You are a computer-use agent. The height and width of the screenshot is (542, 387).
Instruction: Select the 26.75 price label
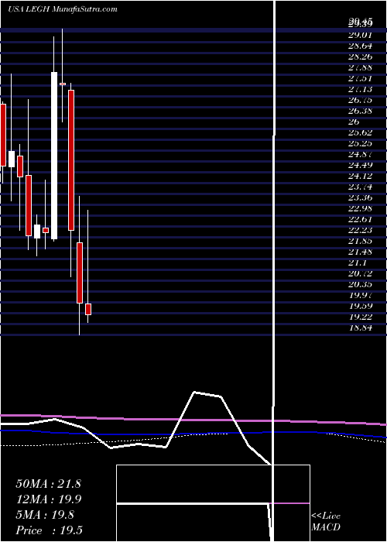pyautogui.click(x=360, y=100)
